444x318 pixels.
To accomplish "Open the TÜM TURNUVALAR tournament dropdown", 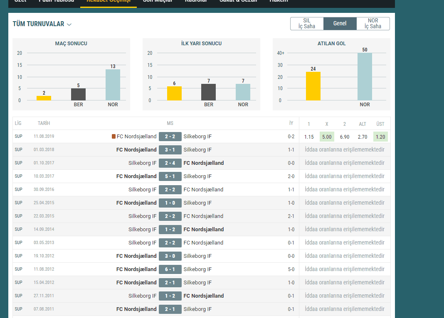I will tap(42, 24).
